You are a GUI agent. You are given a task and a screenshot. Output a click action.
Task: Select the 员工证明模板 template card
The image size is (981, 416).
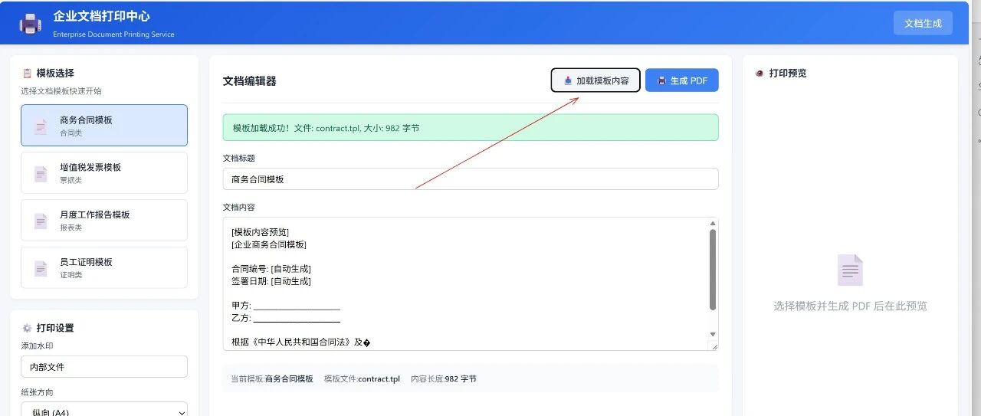[104, 267]
